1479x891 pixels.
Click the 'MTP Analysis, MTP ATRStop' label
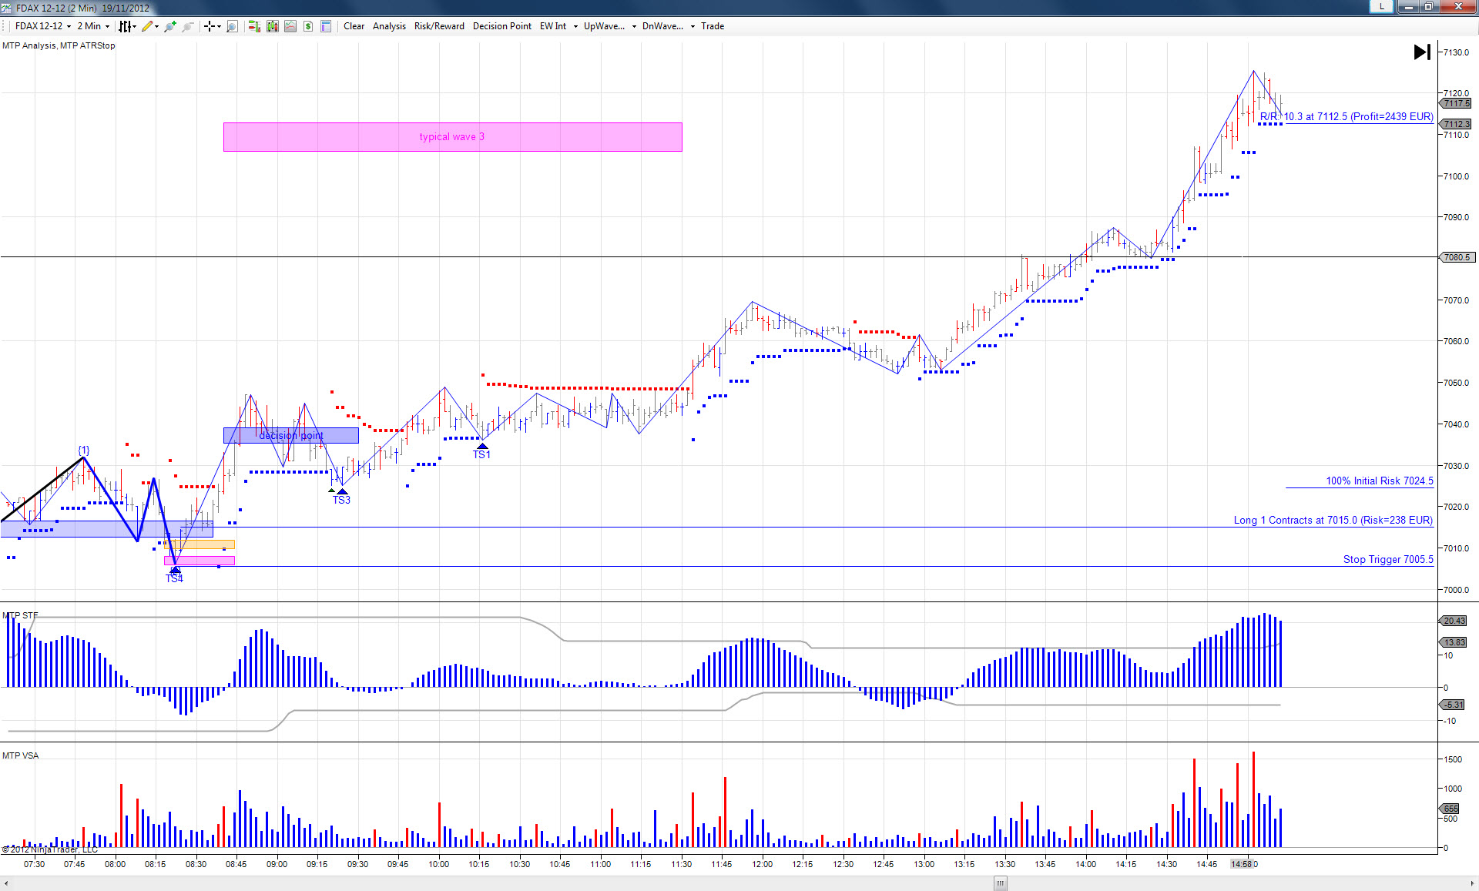[59, 45]
